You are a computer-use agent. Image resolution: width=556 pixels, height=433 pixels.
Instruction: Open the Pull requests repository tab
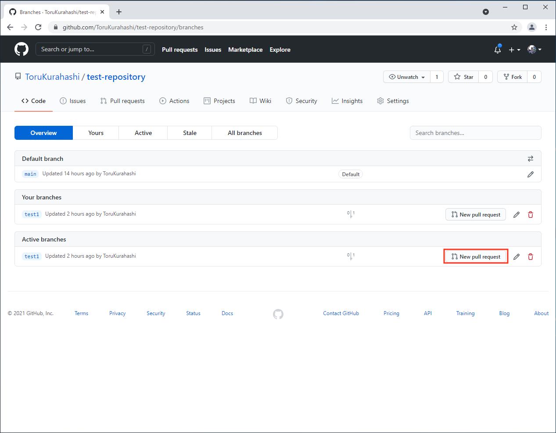click(122, 101)
